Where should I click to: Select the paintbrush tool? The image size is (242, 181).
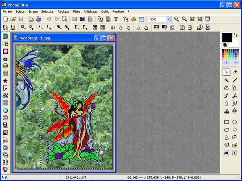(226, 96)
